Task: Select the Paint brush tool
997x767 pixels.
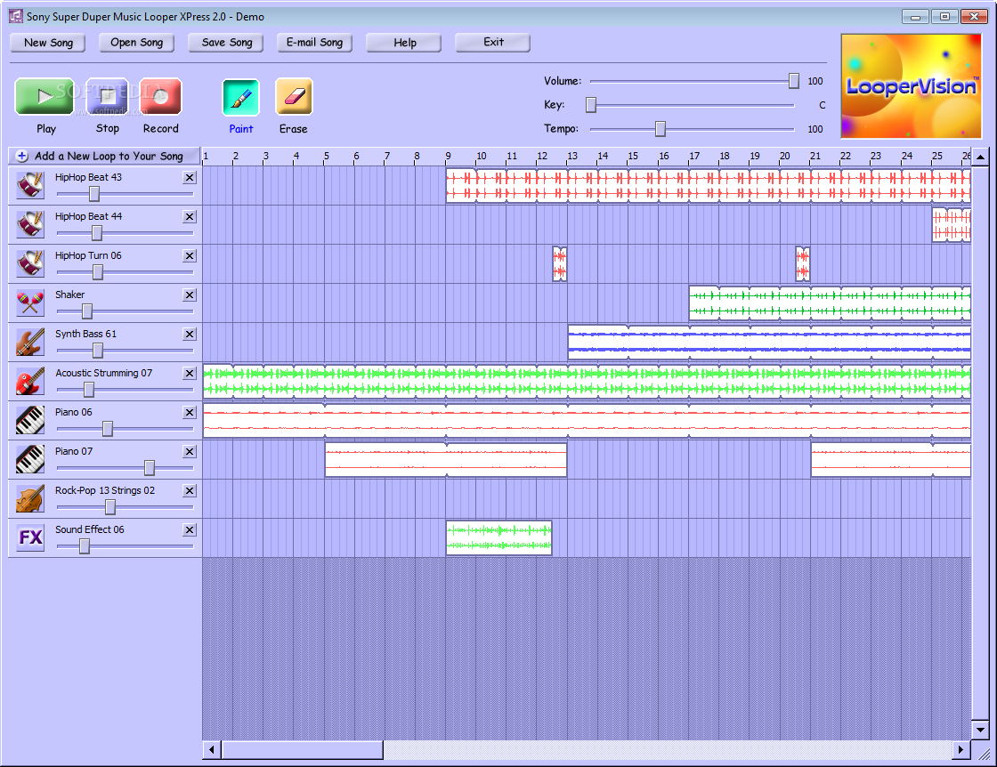Action: coord(241,97)
